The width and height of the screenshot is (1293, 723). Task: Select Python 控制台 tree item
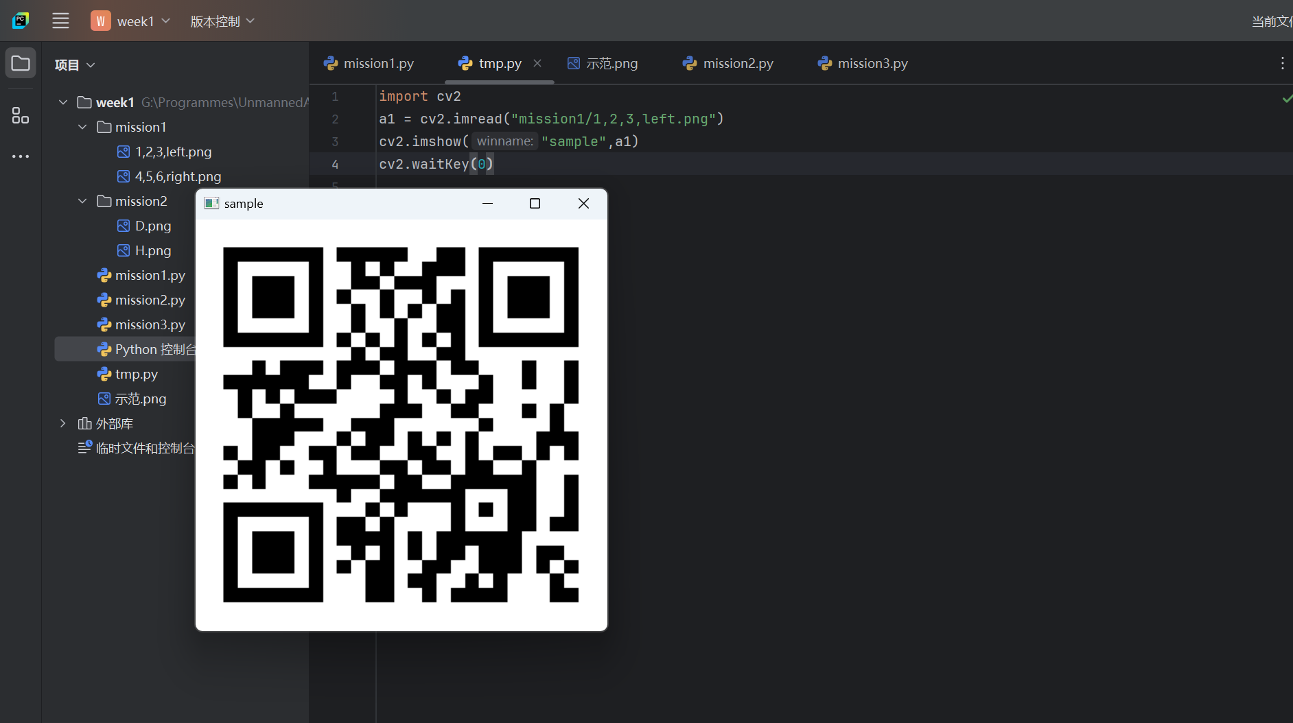125,349
